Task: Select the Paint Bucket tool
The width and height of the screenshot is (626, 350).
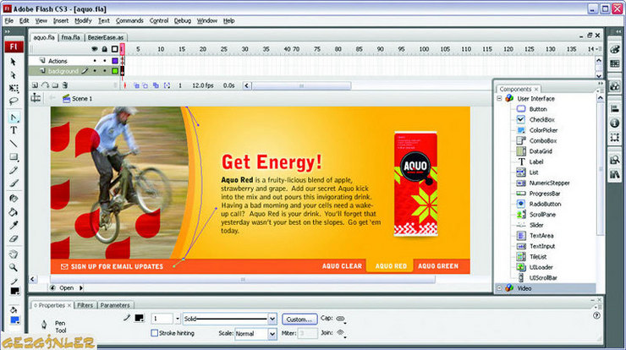Action: click(x=14, y=212)
